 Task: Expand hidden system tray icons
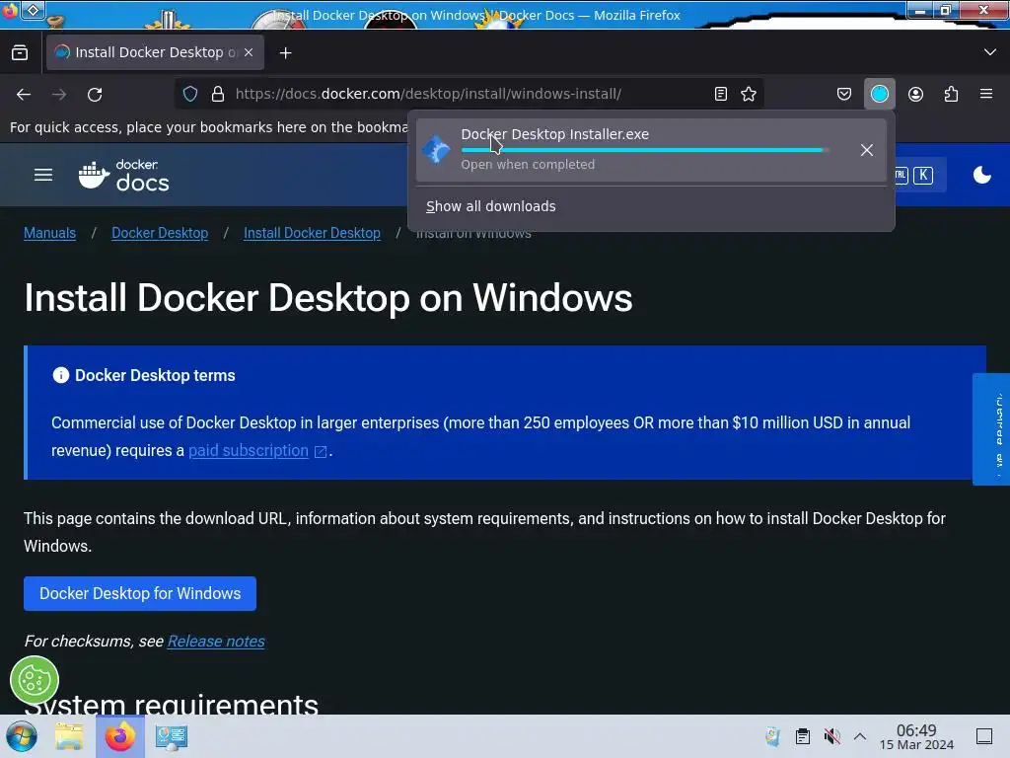860,736
